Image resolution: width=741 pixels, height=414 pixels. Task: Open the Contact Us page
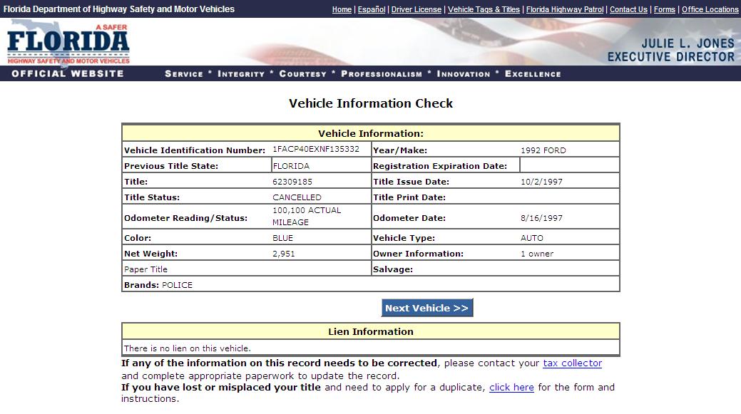pyautogui.click(x=628, y=9)
